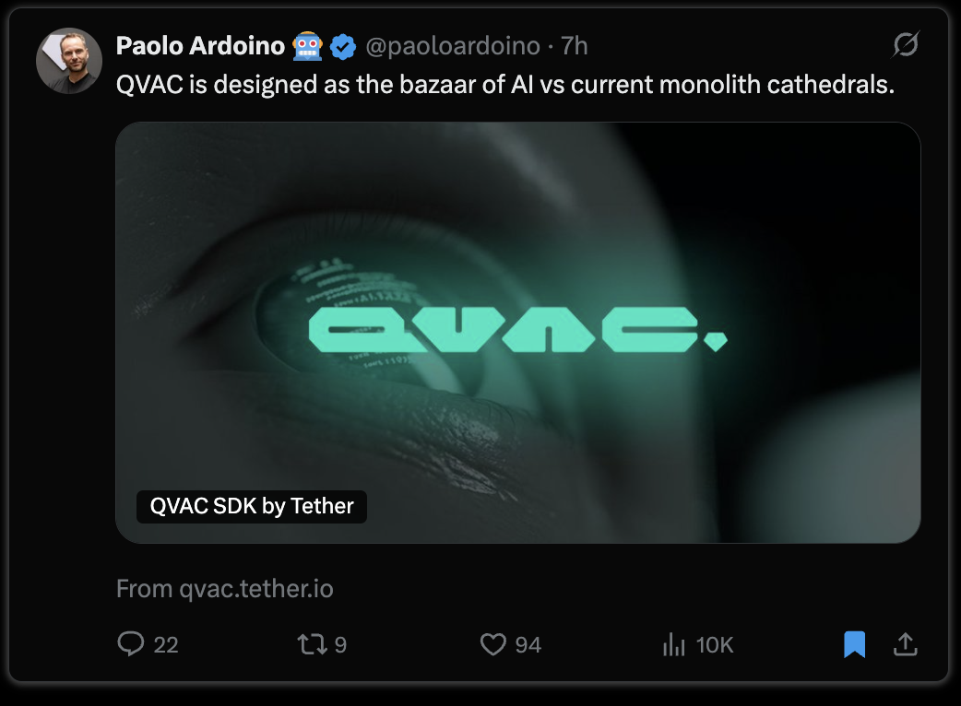Click the repost count 9

pos(340,645)
